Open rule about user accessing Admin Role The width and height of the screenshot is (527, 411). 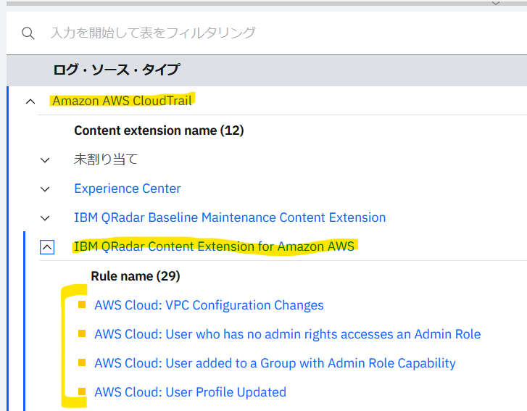[287, 334]
